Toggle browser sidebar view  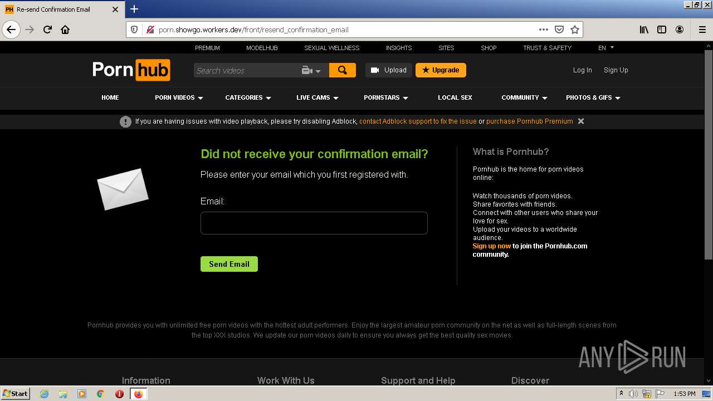point(662,30)
